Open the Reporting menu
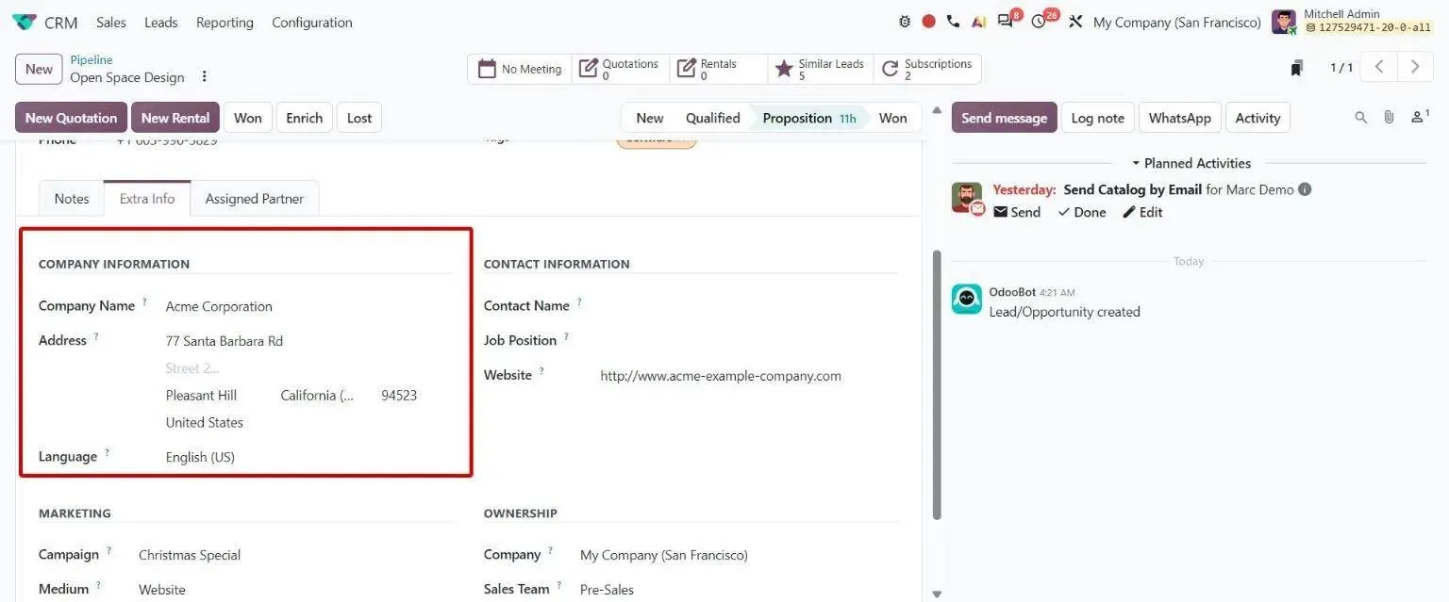The height and width of the screenshot is (602, 1449). coord(225,22)
